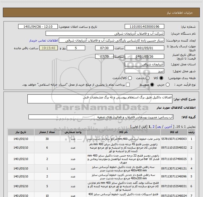This screenshot has width=203, height=197.
Task: Click item name سه راهی 400x400 mm
Action: tap(123, 168)
